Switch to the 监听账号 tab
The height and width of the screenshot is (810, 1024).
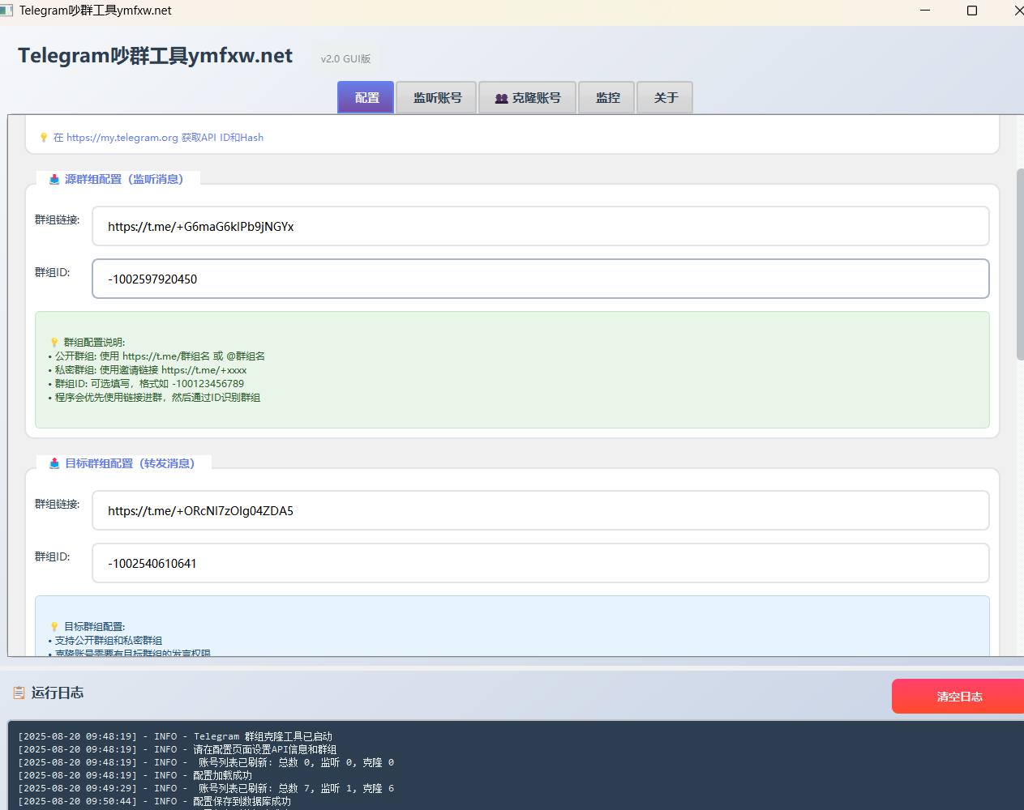(x=436, y=98)
